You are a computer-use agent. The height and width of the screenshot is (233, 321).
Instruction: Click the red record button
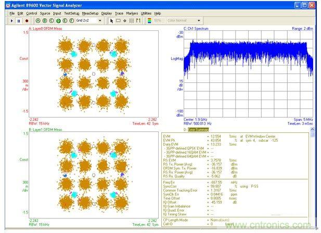point(27,20)
